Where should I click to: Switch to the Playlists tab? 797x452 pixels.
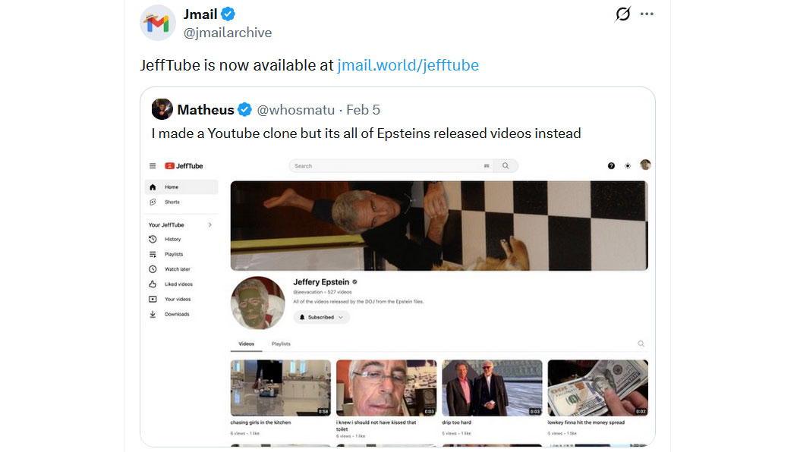point(281,344)
